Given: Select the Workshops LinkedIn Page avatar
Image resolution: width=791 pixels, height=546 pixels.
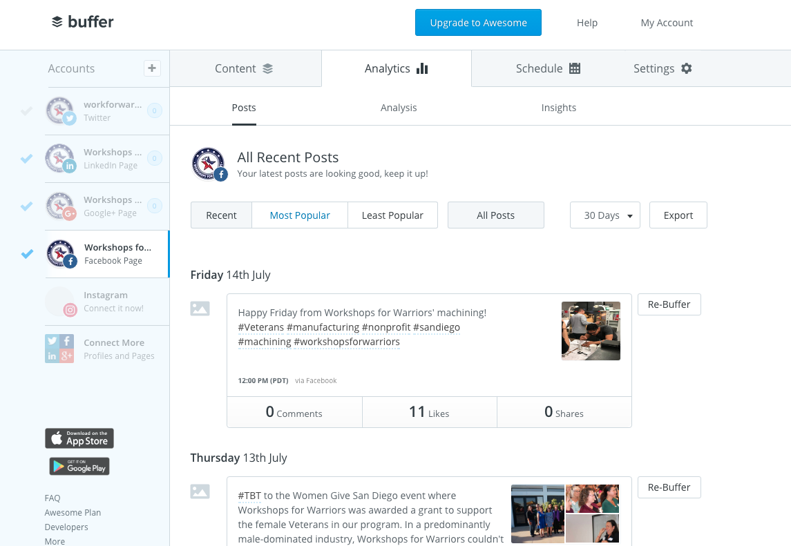Looking at the screenshot, I should click(61, 158).
